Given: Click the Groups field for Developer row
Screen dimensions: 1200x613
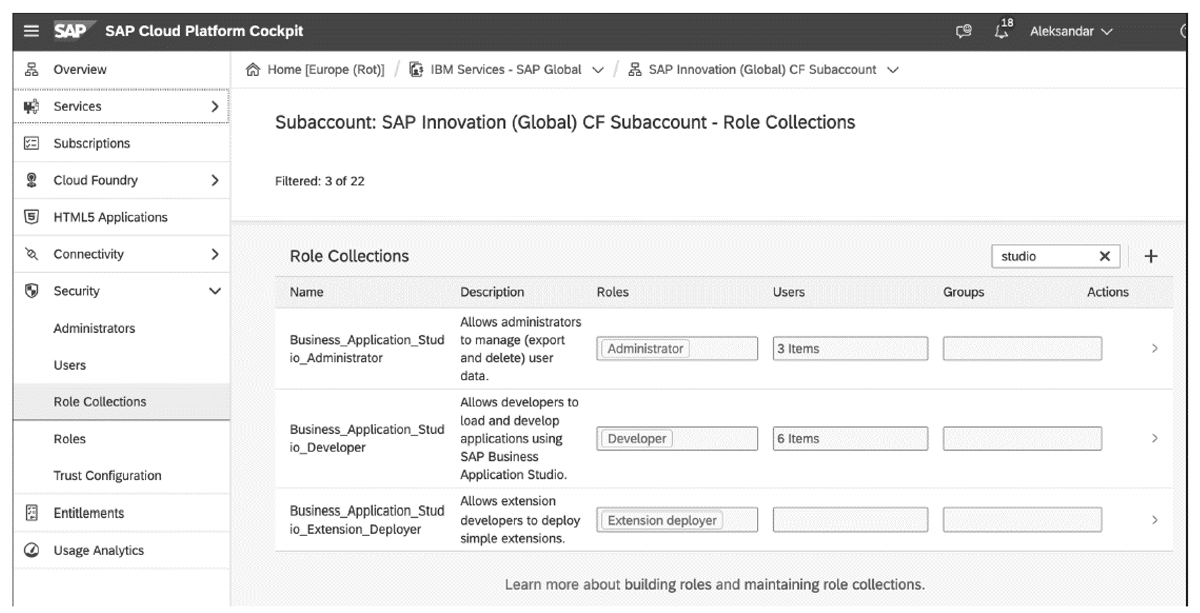Looking at the screenshot, I should pos(1022,438).
